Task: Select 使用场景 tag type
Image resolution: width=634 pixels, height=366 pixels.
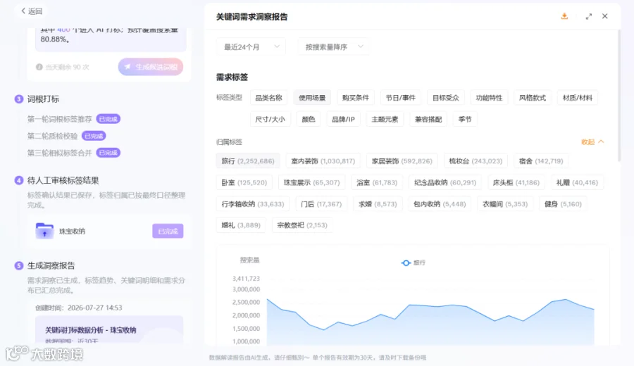Action: click(x=312, y=98)
